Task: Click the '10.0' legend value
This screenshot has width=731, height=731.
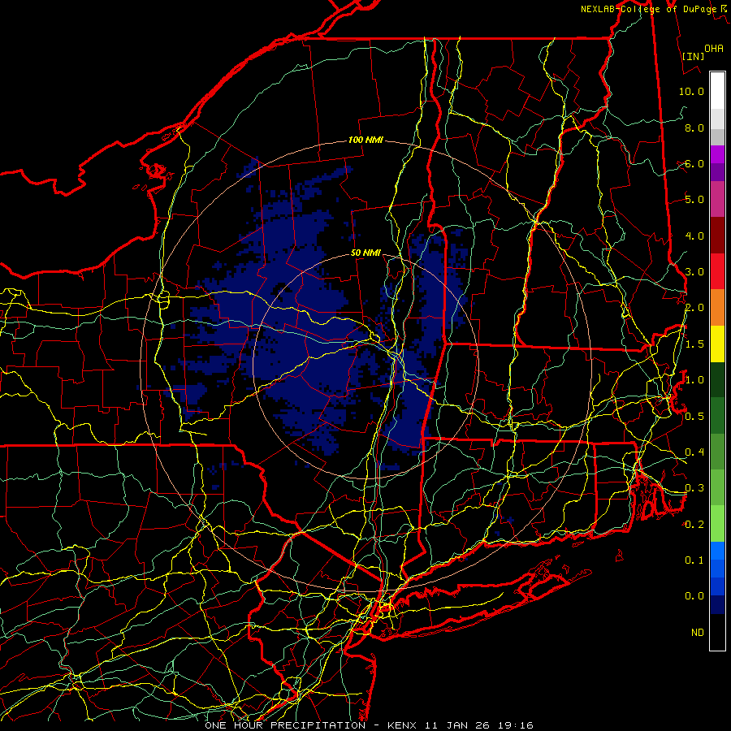Action: 691,91
